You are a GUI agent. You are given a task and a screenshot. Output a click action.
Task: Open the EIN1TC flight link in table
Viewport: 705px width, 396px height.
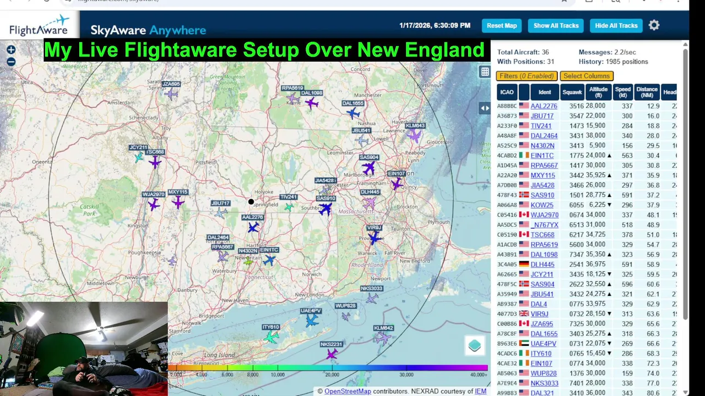[x=542, y=156]
